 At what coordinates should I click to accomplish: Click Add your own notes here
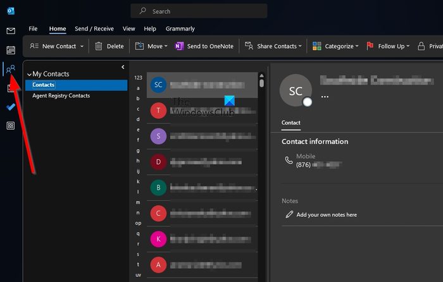326,214
